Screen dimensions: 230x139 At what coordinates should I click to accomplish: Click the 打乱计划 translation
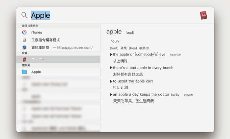[120, 88]
